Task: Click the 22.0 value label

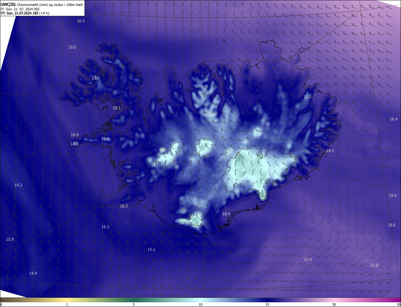Action: point(374,266)
